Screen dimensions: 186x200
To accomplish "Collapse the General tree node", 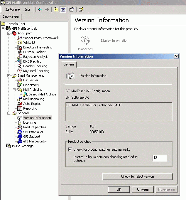I will tap(9, 113).
